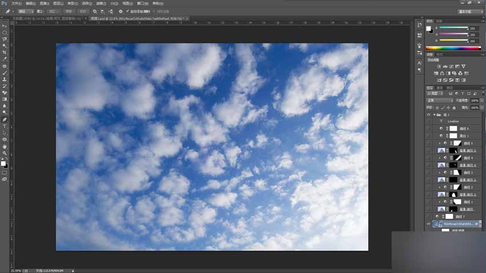The height and width of the screenshot is (273, 486).
Task: Select the Brush tool
Action: (x=5, y=73)
